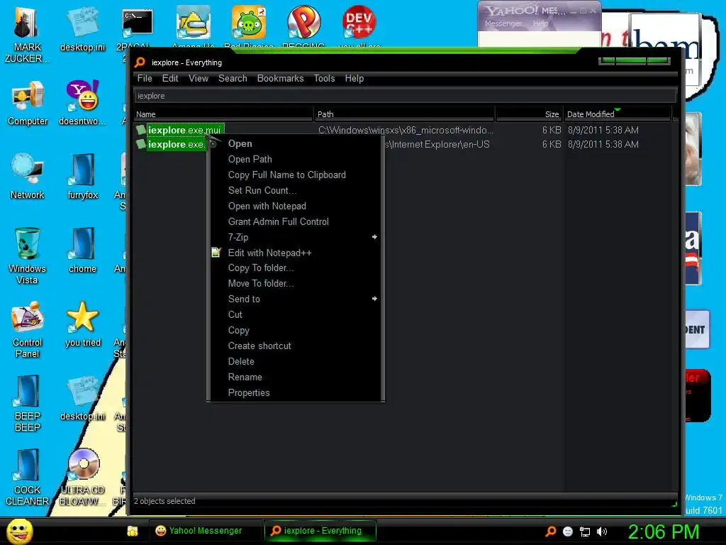726x545 pixels.
Task: Select the BEEP BEEP desktop shortcut
Action: pos(27,391)
